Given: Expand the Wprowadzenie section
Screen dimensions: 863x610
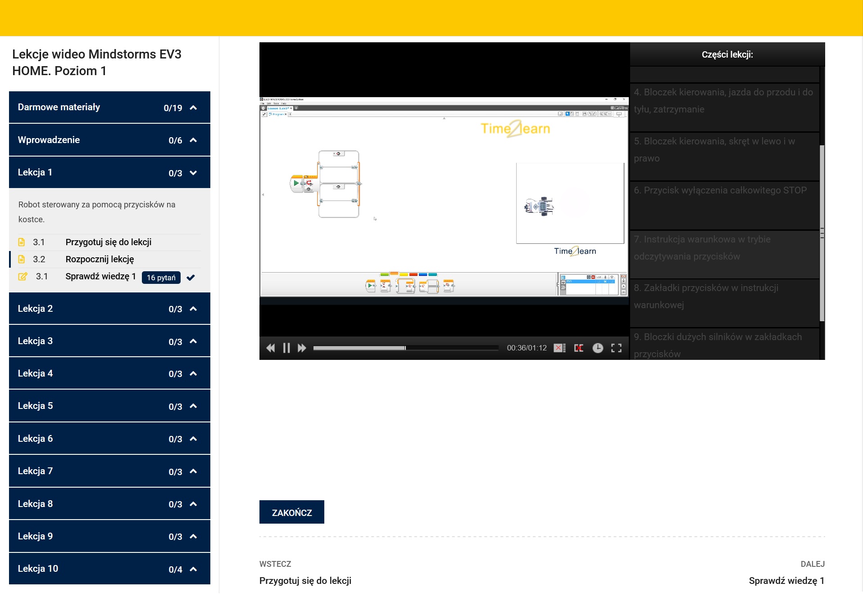Looking at the screenshot, I should pos(109,140).
